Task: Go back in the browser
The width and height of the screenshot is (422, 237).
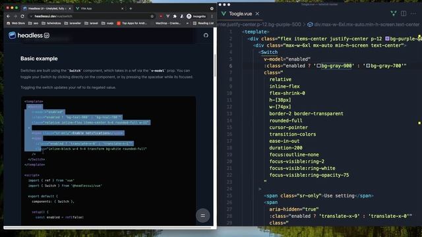Action: pos(9,16)
